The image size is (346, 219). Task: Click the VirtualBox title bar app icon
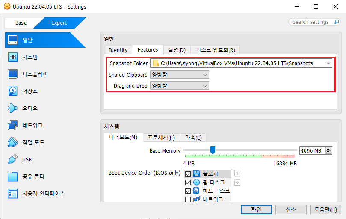click(7, 6)
